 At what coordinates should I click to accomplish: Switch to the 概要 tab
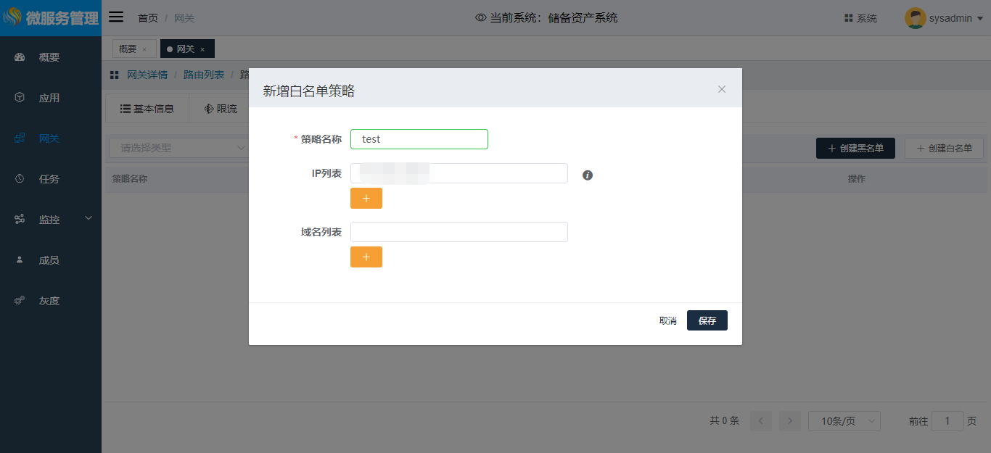(128, 49)
